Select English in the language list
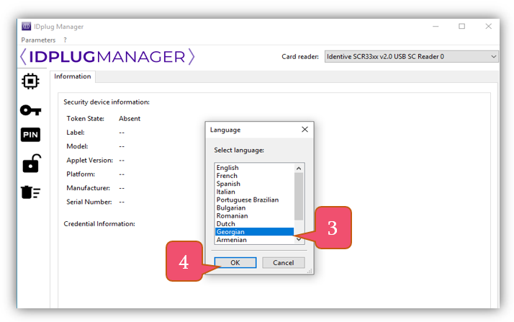Screen dimensions: 514x322 227,168
